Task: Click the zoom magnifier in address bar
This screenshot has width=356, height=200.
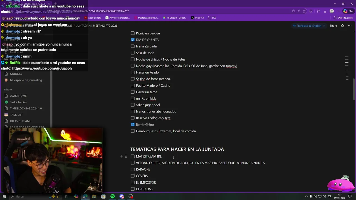Action: click(x=293, y=11)
